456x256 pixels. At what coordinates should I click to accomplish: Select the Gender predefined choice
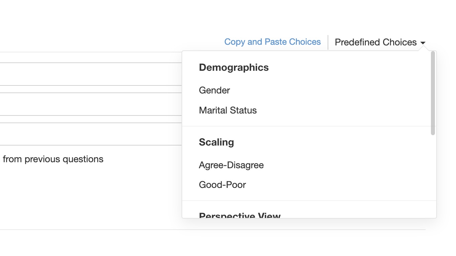click(x=214, y=90)
